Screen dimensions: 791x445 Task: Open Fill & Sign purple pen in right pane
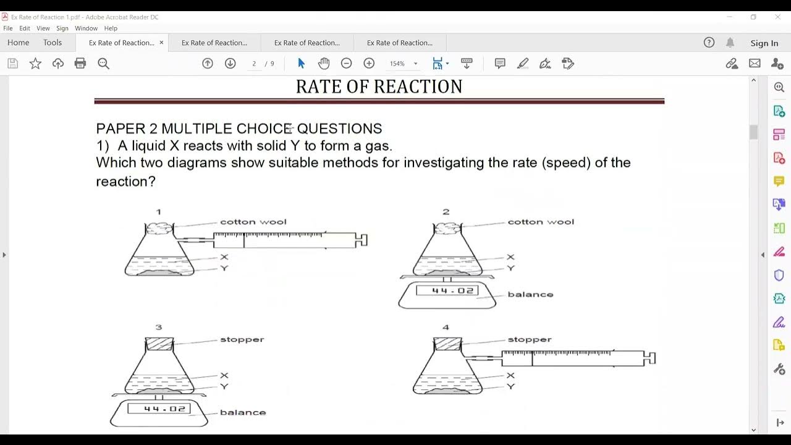pos(779,322)
